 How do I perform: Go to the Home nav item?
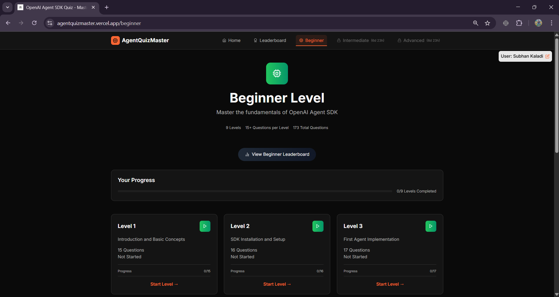[231, 40]
